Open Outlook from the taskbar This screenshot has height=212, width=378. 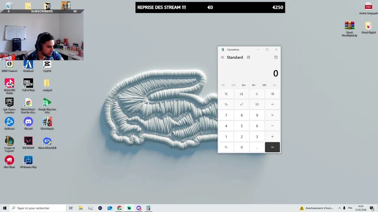(x=110, y=208)
